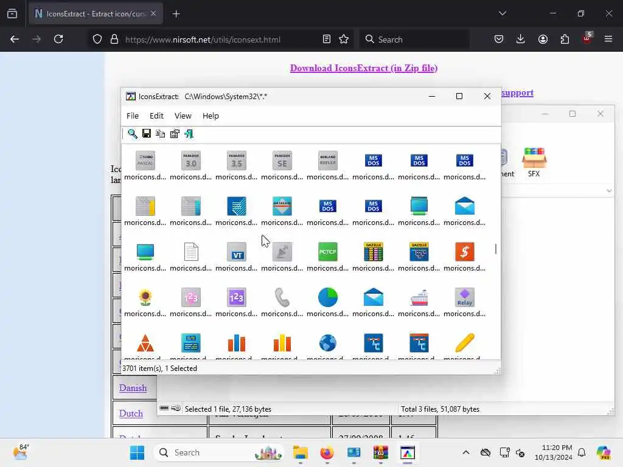Open the Firefox account icon
Viewport: 623px width, 467px height.
point(543,39)
